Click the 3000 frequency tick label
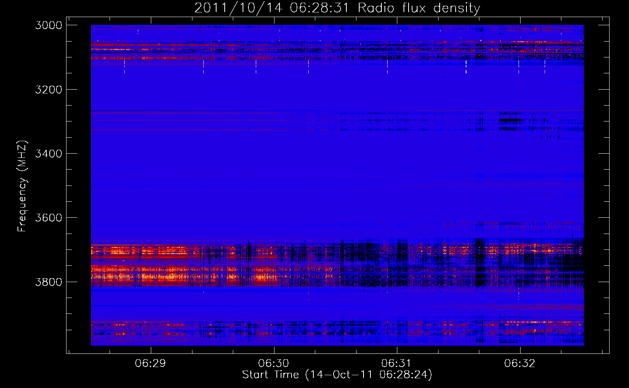The height and width of the screenshot is (388, 629). coord(49,25)
